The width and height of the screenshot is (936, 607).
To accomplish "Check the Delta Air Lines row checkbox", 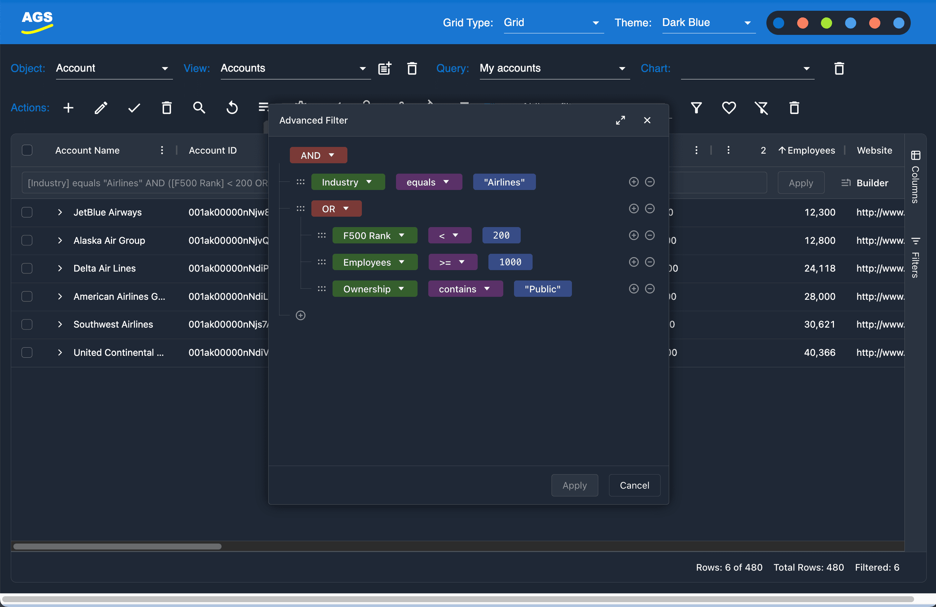I will coord(27,269).
